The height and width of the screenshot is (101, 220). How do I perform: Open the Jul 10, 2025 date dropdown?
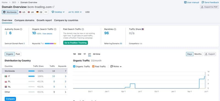click(75, 12)
